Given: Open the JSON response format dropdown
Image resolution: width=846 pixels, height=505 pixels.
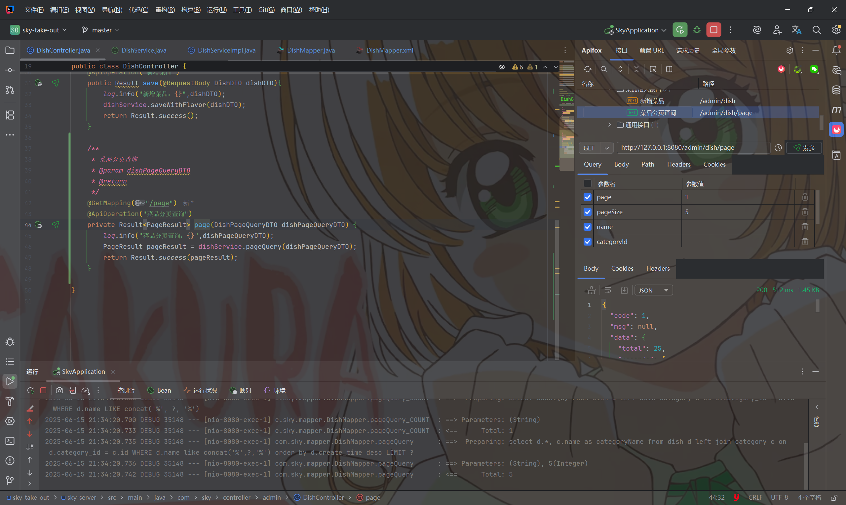Looking at the screenshot, I should [653, 290].
